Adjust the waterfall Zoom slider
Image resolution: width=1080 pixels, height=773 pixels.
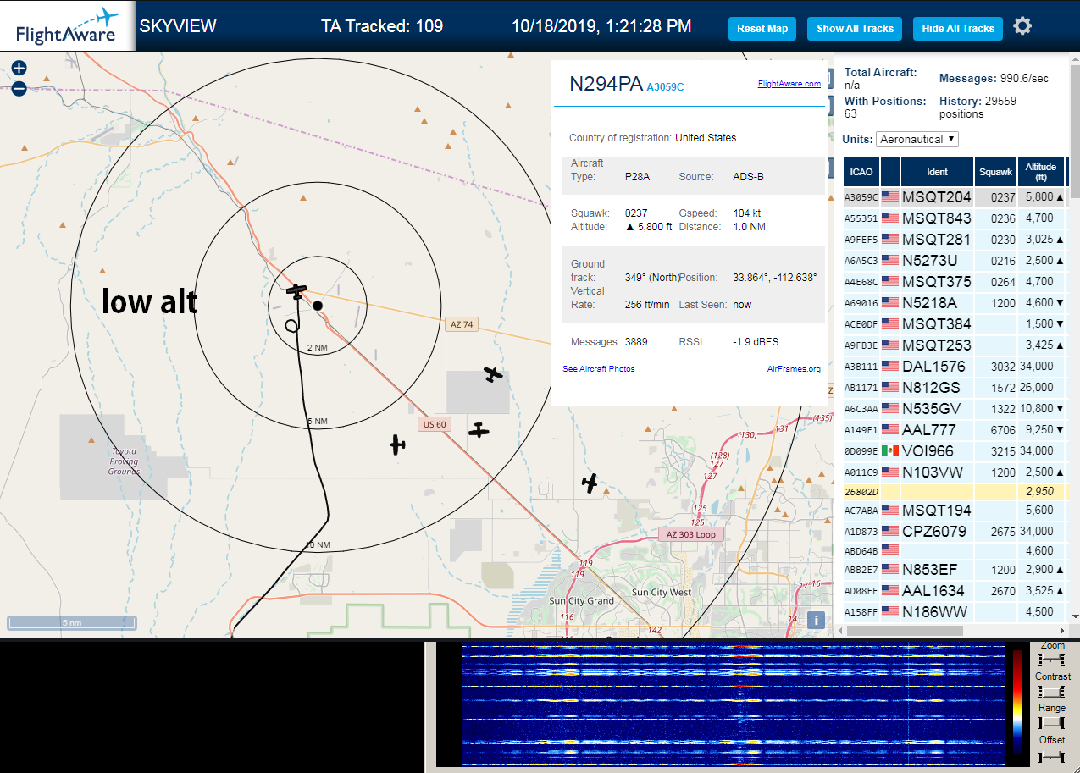click(1051, 659)
